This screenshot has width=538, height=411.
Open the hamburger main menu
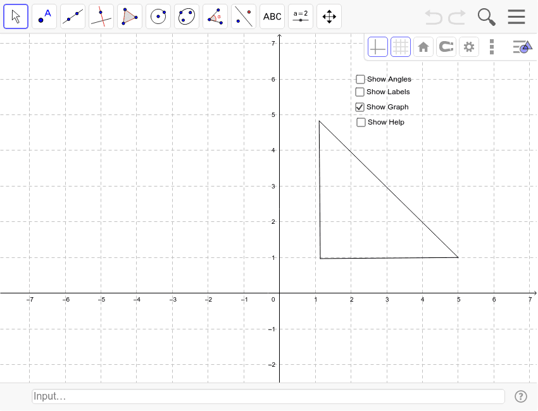coord(516,16)
